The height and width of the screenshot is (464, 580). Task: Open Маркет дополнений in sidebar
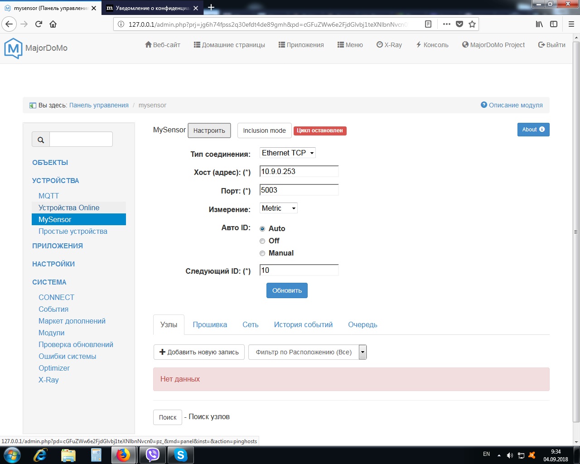point(72,321)
